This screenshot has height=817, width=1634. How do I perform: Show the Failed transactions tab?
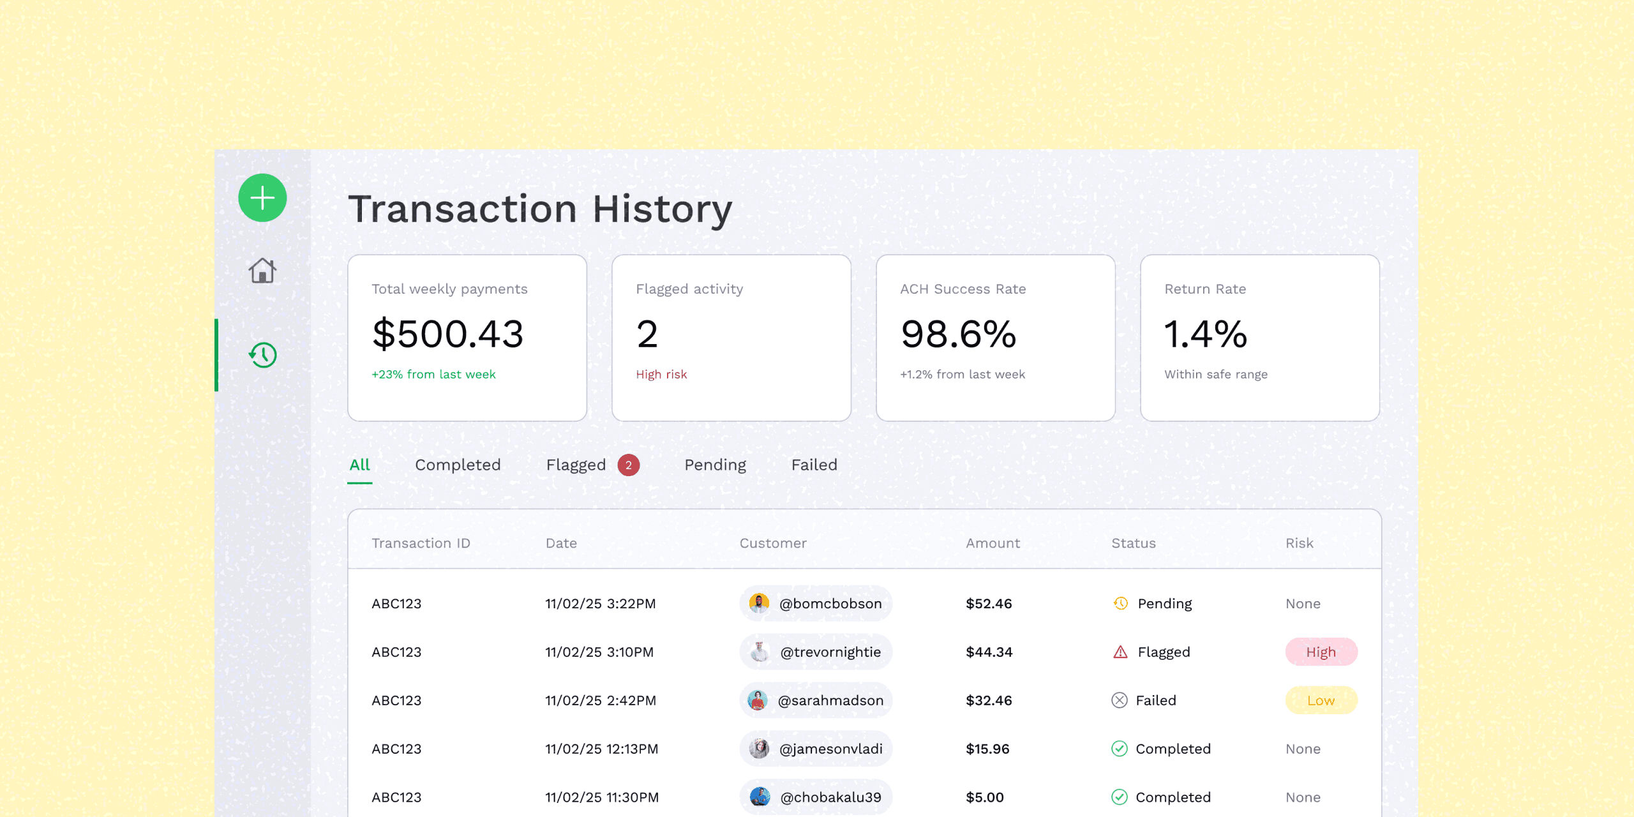pos(814,465)
